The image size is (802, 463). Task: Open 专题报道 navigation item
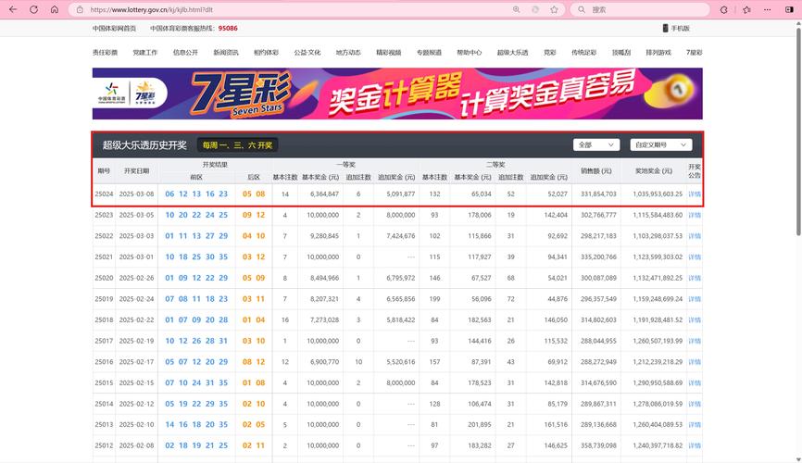(x=429, y=52)
